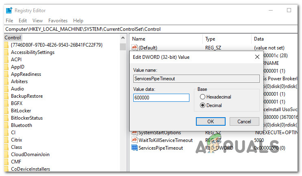Viewport: 302px width, 176px height.
Task: Click the CMF folder icon
Action: [x=6, y=162]
